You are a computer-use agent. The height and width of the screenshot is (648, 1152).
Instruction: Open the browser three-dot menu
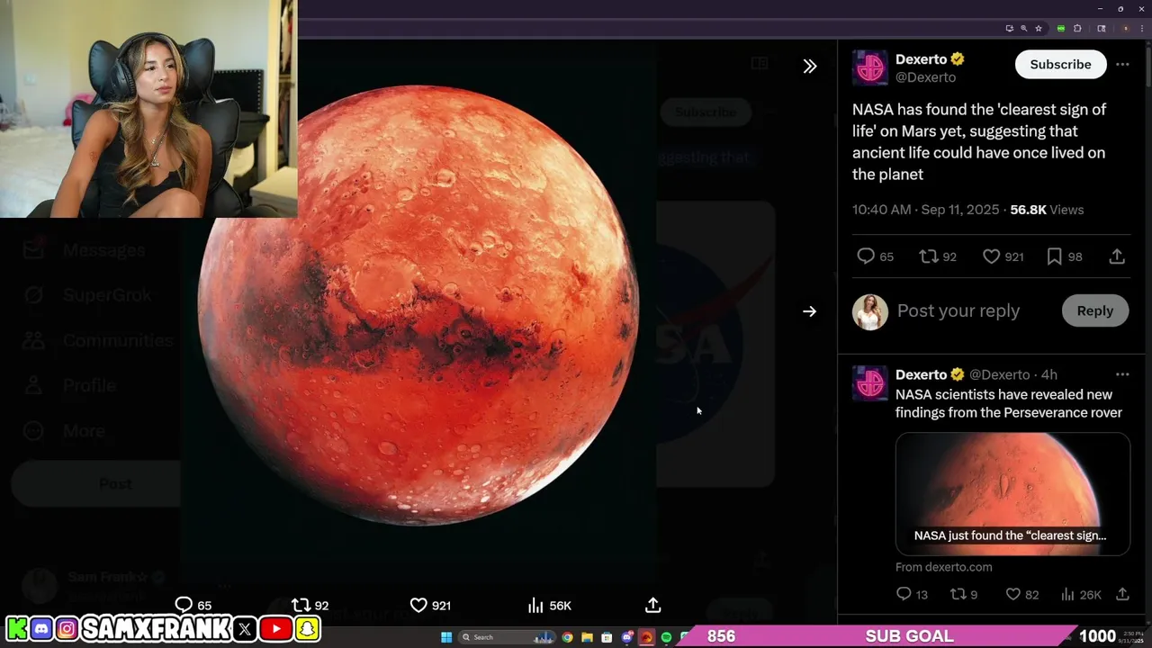point(1141,29)
